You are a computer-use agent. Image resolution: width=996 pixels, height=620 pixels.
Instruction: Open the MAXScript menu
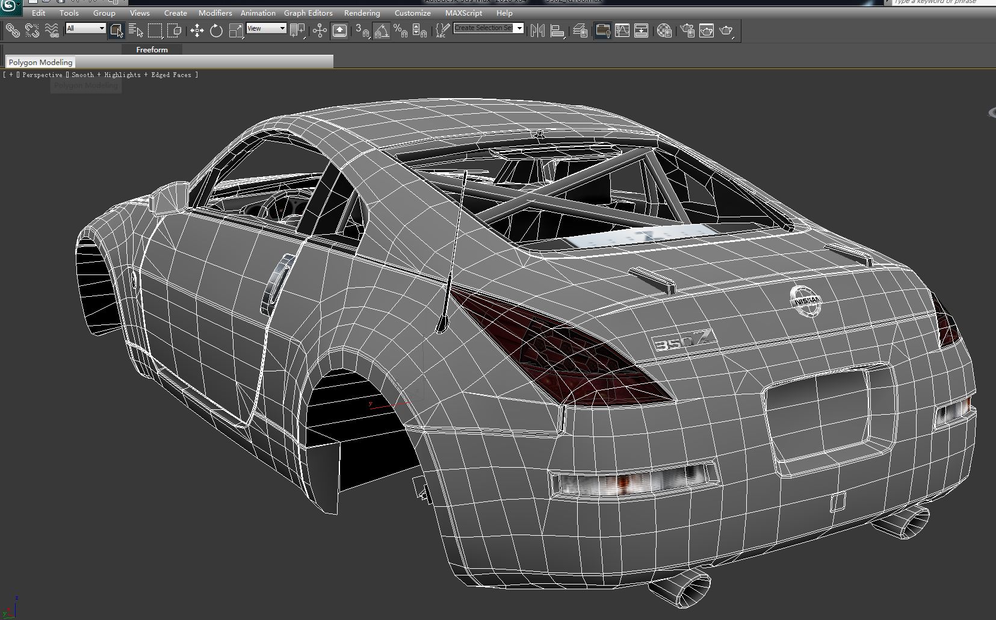(x=464, y=13)
